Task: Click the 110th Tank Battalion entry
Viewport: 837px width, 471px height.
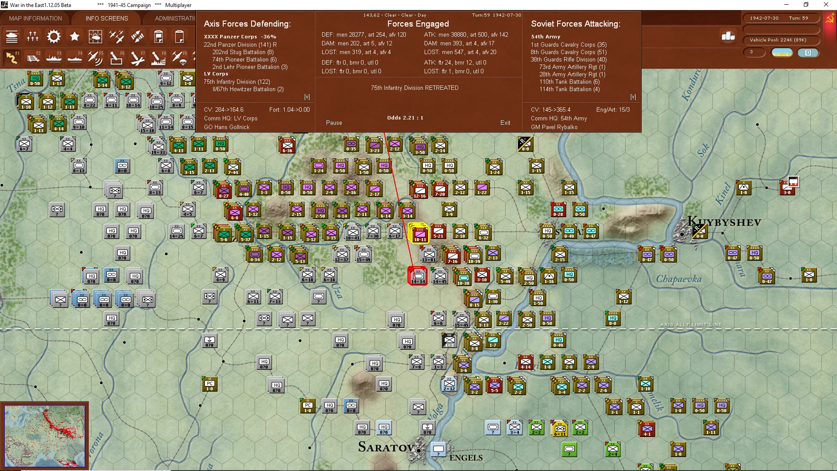Action: pyautogui.click(x=569, y=82)
